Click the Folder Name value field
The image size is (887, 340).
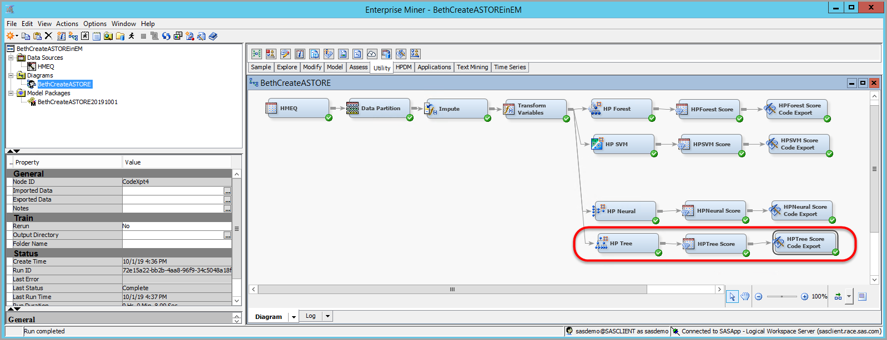(177, 244)
